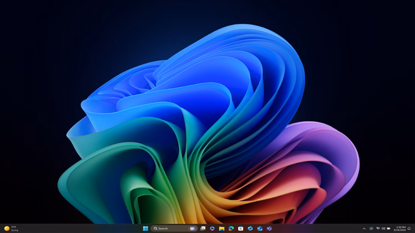This screenshot has height=233, width=415.
Task: Open the Sunny weather widget
Action: click(x=11, y=228)
